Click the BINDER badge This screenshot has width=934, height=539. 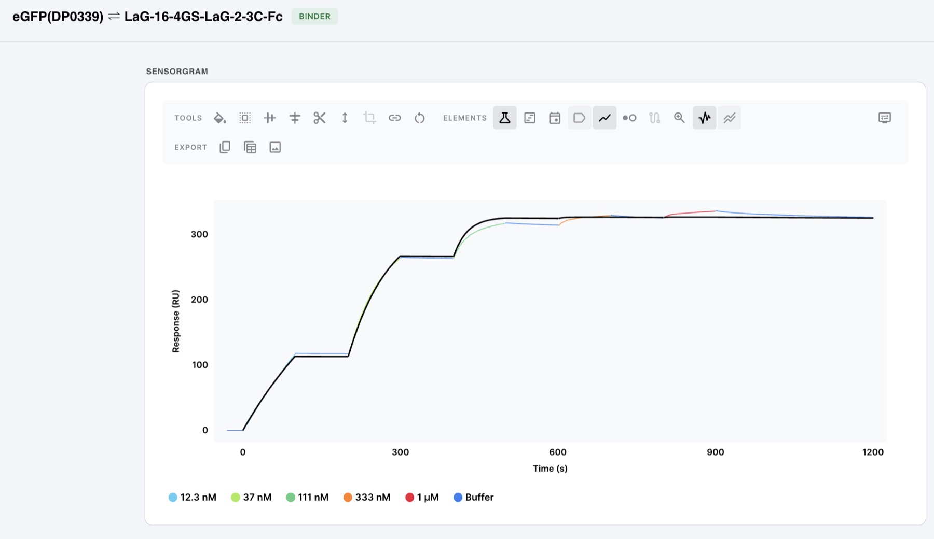(x=314, y=16)
